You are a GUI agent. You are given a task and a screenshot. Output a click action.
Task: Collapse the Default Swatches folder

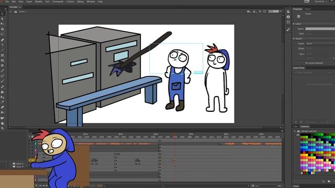pos(295,131)
